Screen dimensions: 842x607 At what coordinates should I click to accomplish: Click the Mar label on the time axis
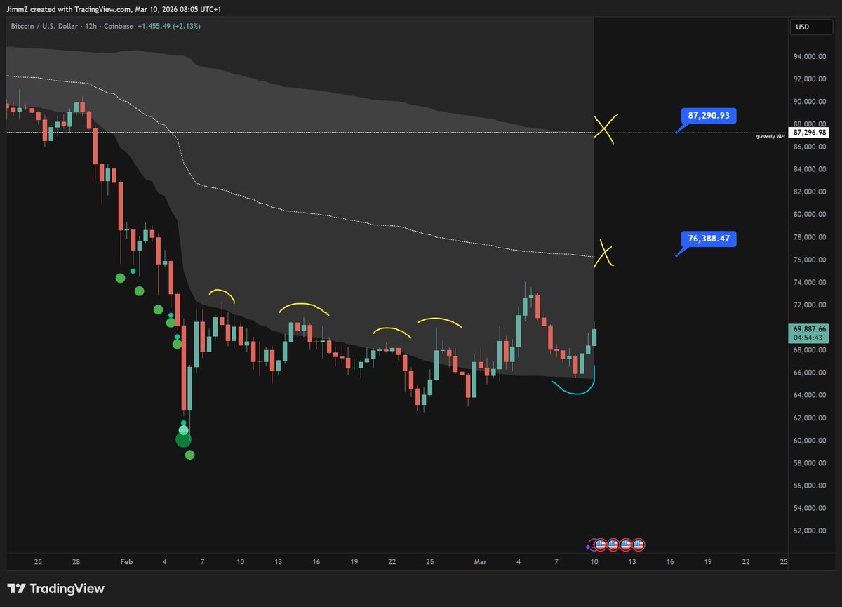pos(480,561)
